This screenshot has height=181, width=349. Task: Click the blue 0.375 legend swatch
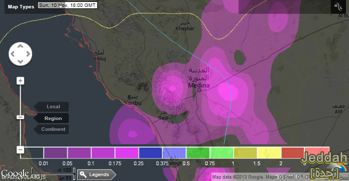(x=151, y=153)
